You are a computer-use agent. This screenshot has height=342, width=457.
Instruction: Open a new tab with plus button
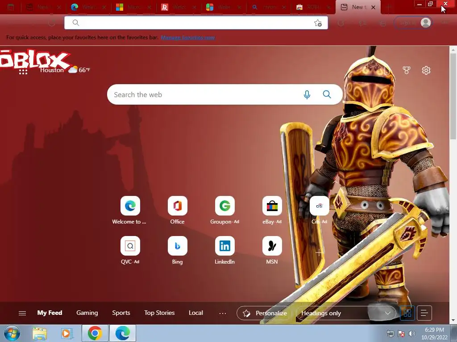pos(388,7)
